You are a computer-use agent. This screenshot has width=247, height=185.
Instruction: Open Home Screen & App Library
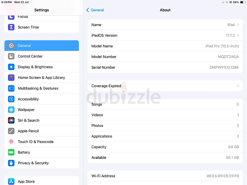[x=42, y=78]
